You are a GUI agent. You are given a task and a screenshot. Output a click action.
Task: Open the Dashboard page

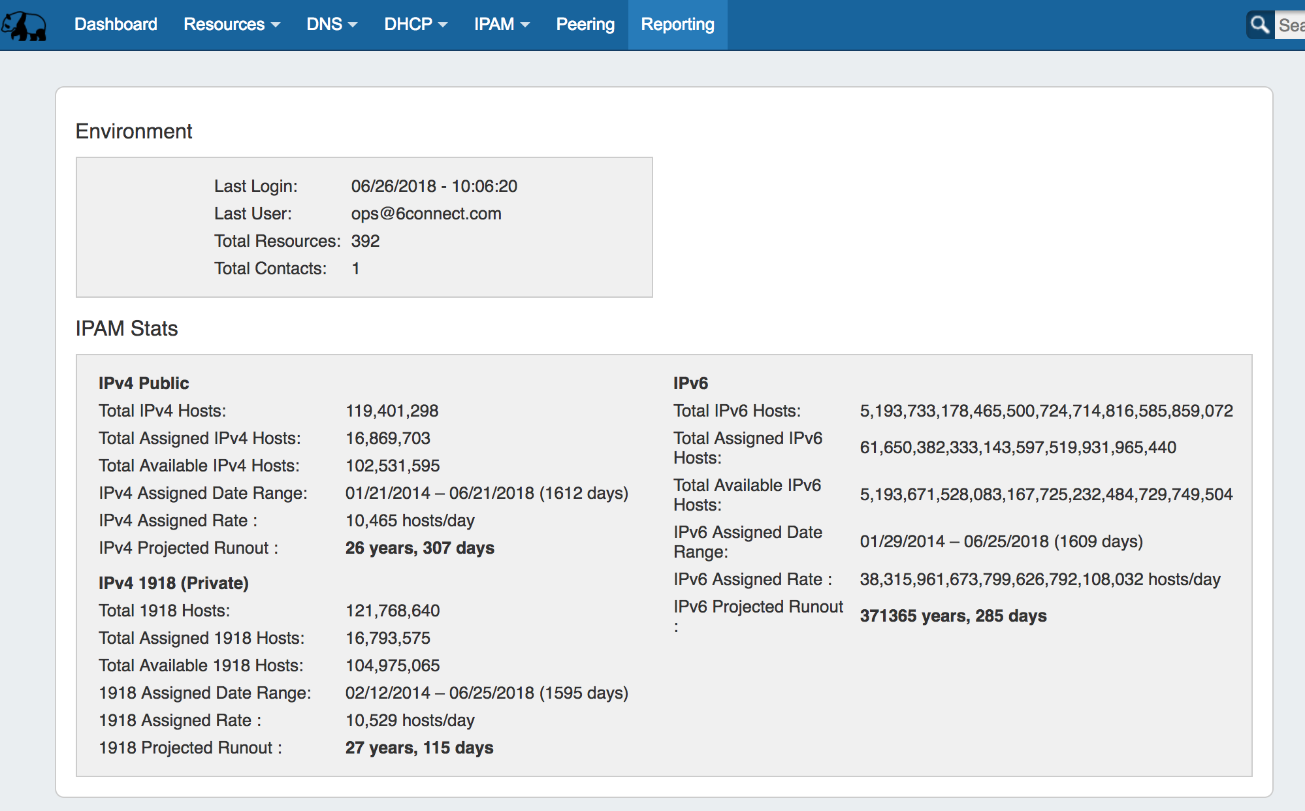(x=116, y=24)
